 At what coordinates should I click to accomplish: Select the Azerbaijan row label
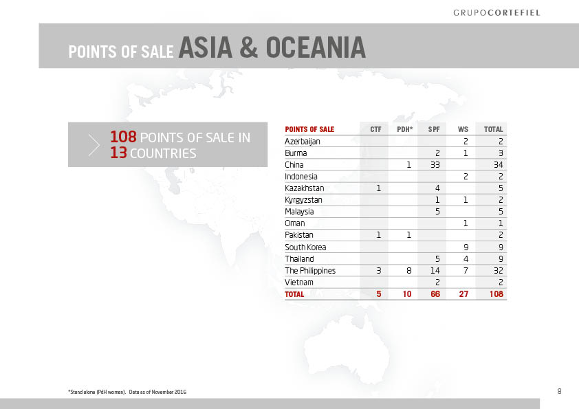303,142
